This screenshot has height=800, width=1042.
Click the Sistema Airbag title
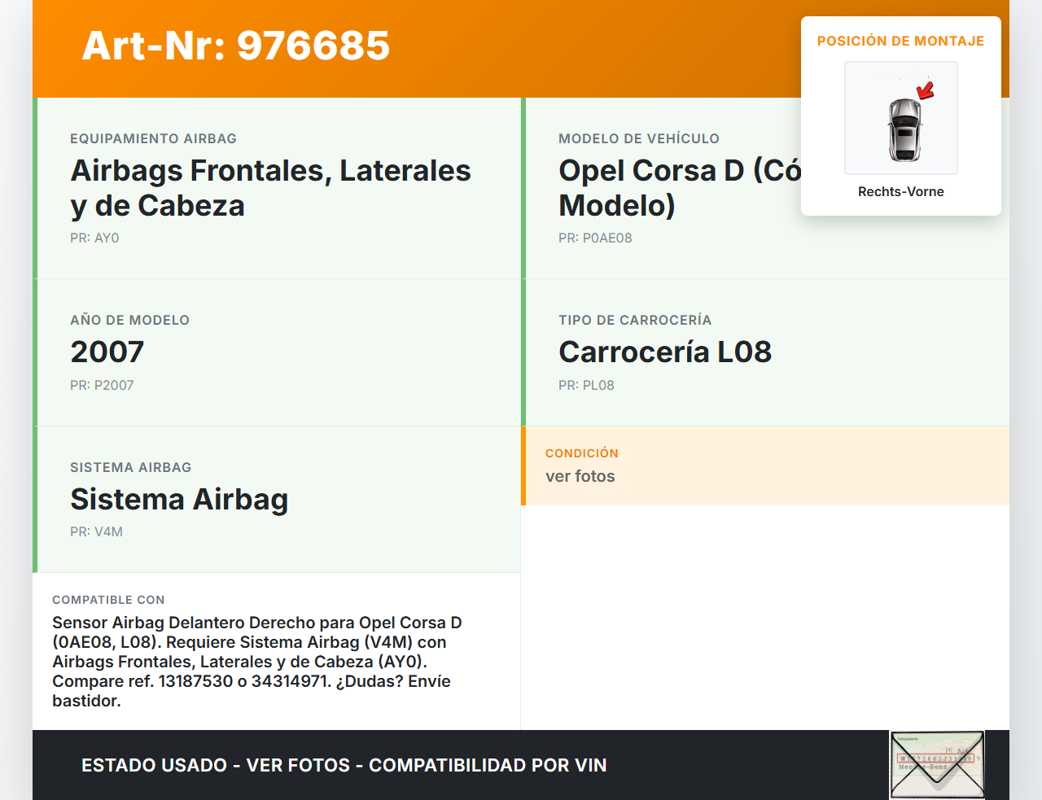(x=179, y=499)
